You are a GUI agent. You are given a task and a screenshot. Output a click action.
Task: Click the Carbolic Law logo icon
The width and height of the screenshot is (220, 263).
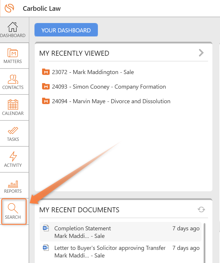9,8
